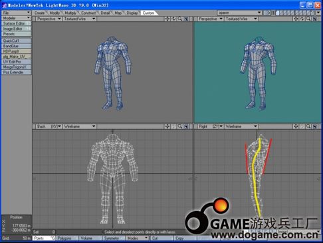Click the Presets button
Viewport: 323px width, 243px height.
[x=16, y=34]
